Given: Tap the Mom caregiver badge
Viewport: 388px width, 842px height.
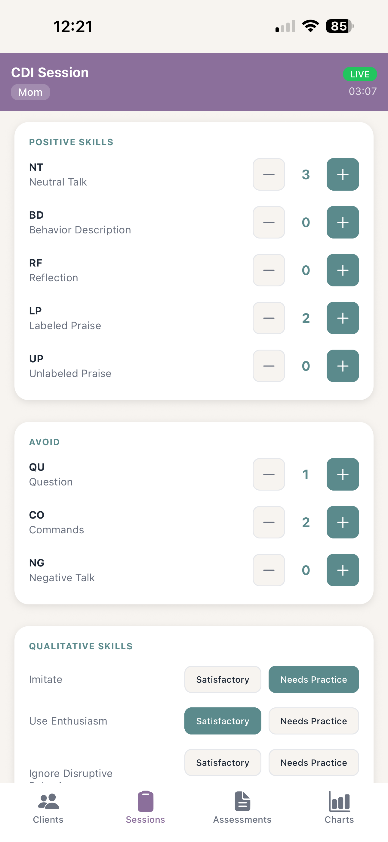Looking at the screenshot, I should coord(30,92).
